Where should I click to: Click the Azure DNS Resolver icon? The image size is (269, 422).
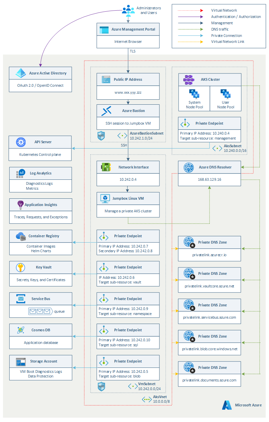(189, 167)
